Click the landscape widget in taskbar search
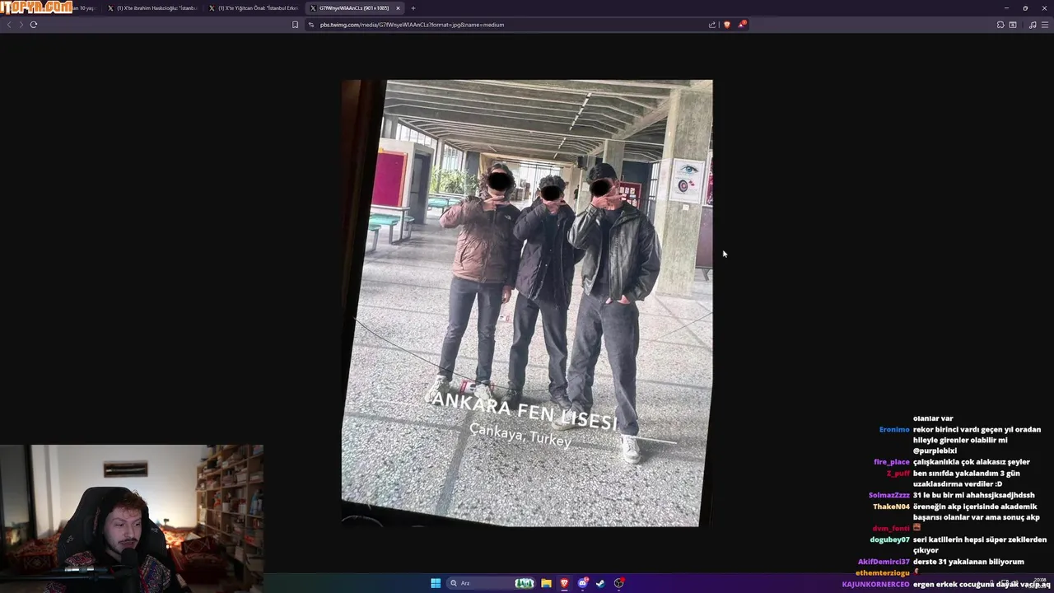This screenshot has width=1054, height=593. (x=525, y=583)
